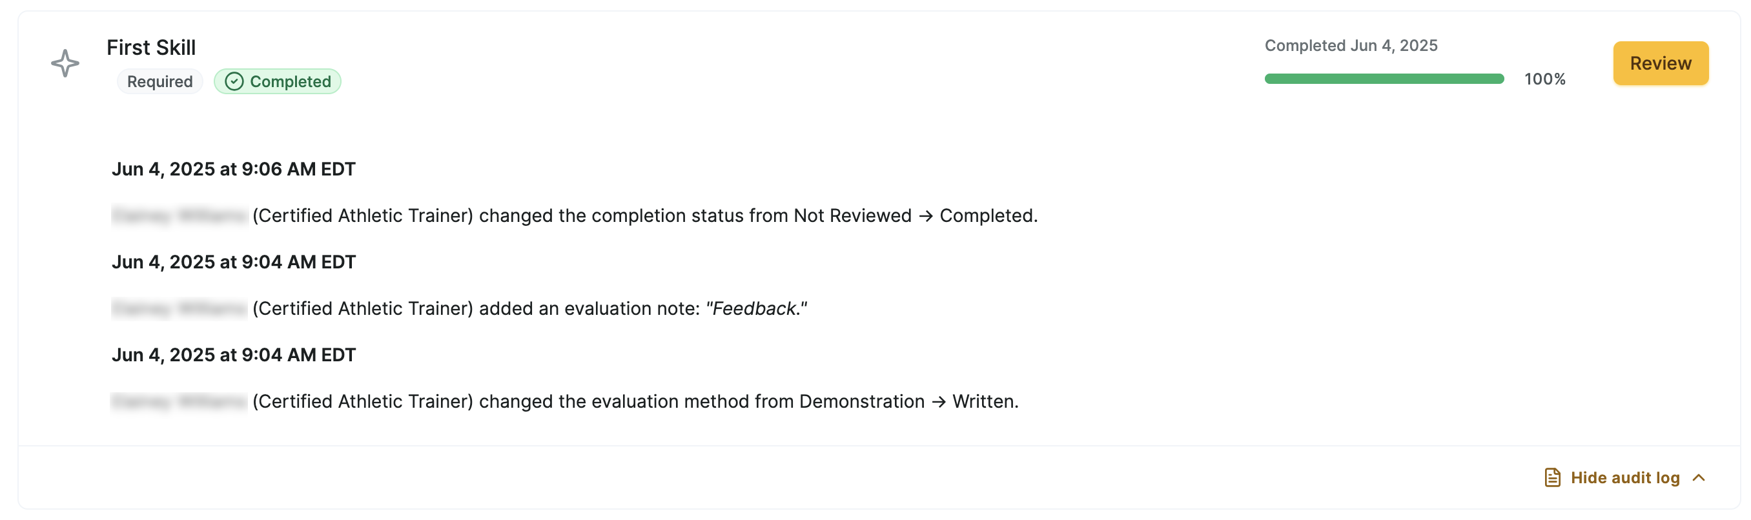Click the sparkle skill icon

(x=65, y=63)
